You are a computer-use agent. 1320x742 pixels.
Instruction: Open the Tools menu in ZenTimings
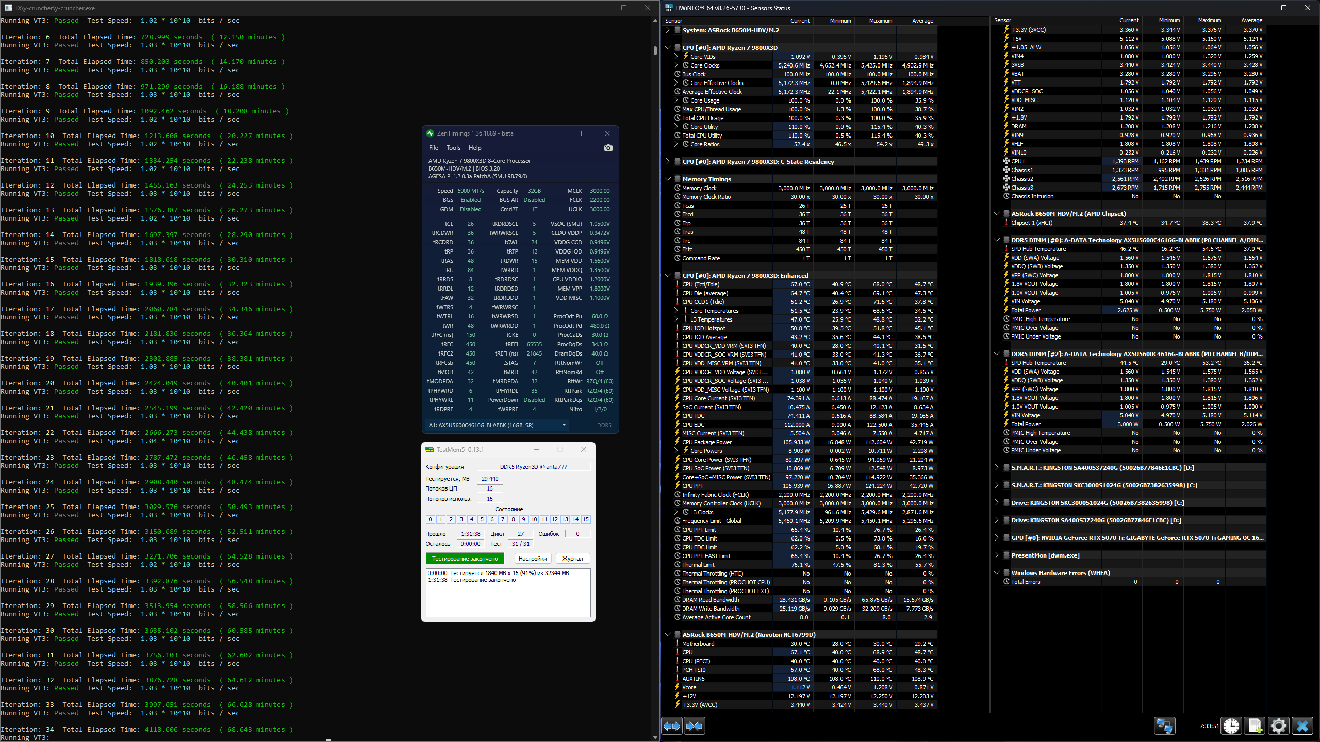[x=453, y=148]
